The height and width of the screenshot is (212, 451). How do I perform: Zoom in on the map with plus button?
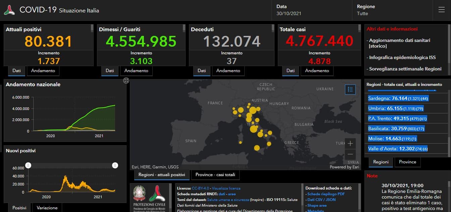[x=350, y=144]
